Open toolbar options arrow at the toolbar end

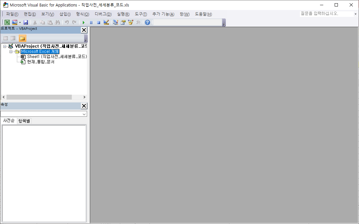click(224, 23)
